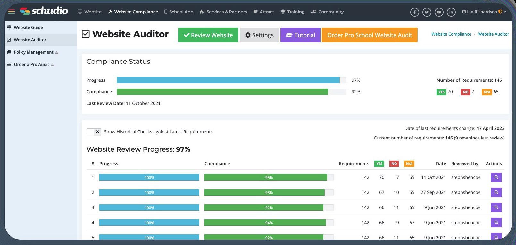The width and height of the screenshot is (516, 245).
Task: Select Policy Management in sidebar
Action: click(x=33, y=52)
